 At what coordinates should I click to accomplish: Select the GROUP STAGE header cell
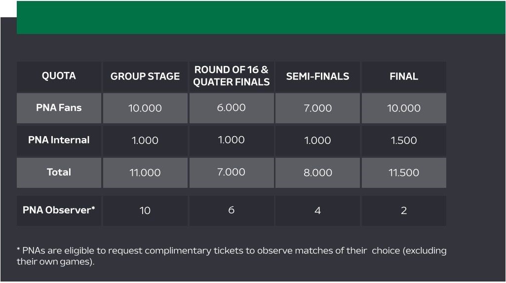tap(145, 76)
